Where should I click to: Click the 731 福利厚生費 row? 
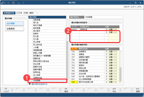(95, 63)
